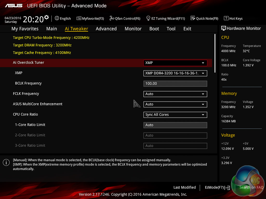Click Target Cache Frequency : 4100MHz text
The width and height of the screenshot is (266, 199).
[x=42, y=53]
